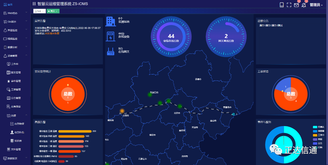Click the 保定市 label on the map
This screenshot has width=328, height=165.
coord(152,135)
